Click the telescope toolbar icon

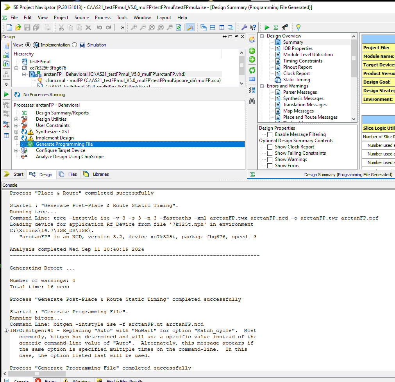click(285, 27)
